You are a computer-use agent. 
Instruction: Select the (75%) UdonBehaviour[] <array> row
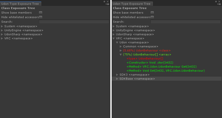pyautogui.click(x=167, y=54)
